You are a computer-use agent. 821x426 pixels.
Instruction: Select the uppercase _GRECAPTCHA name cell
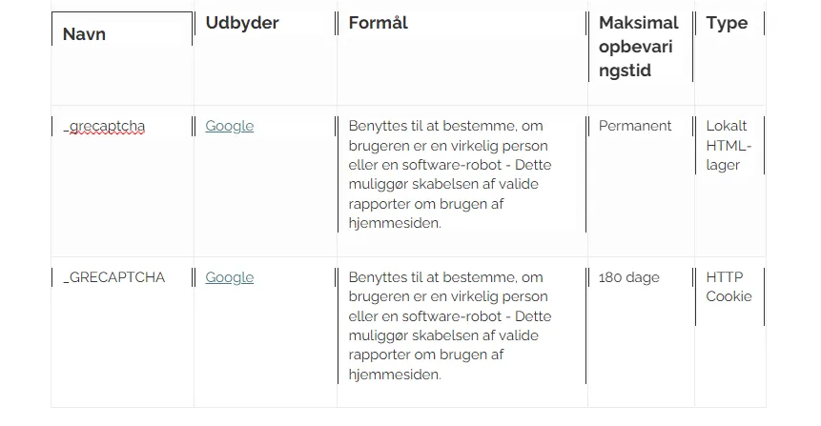point(113,277)
